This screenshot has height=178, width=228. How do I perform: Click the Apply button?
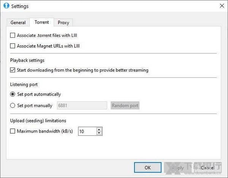[178, 167]
